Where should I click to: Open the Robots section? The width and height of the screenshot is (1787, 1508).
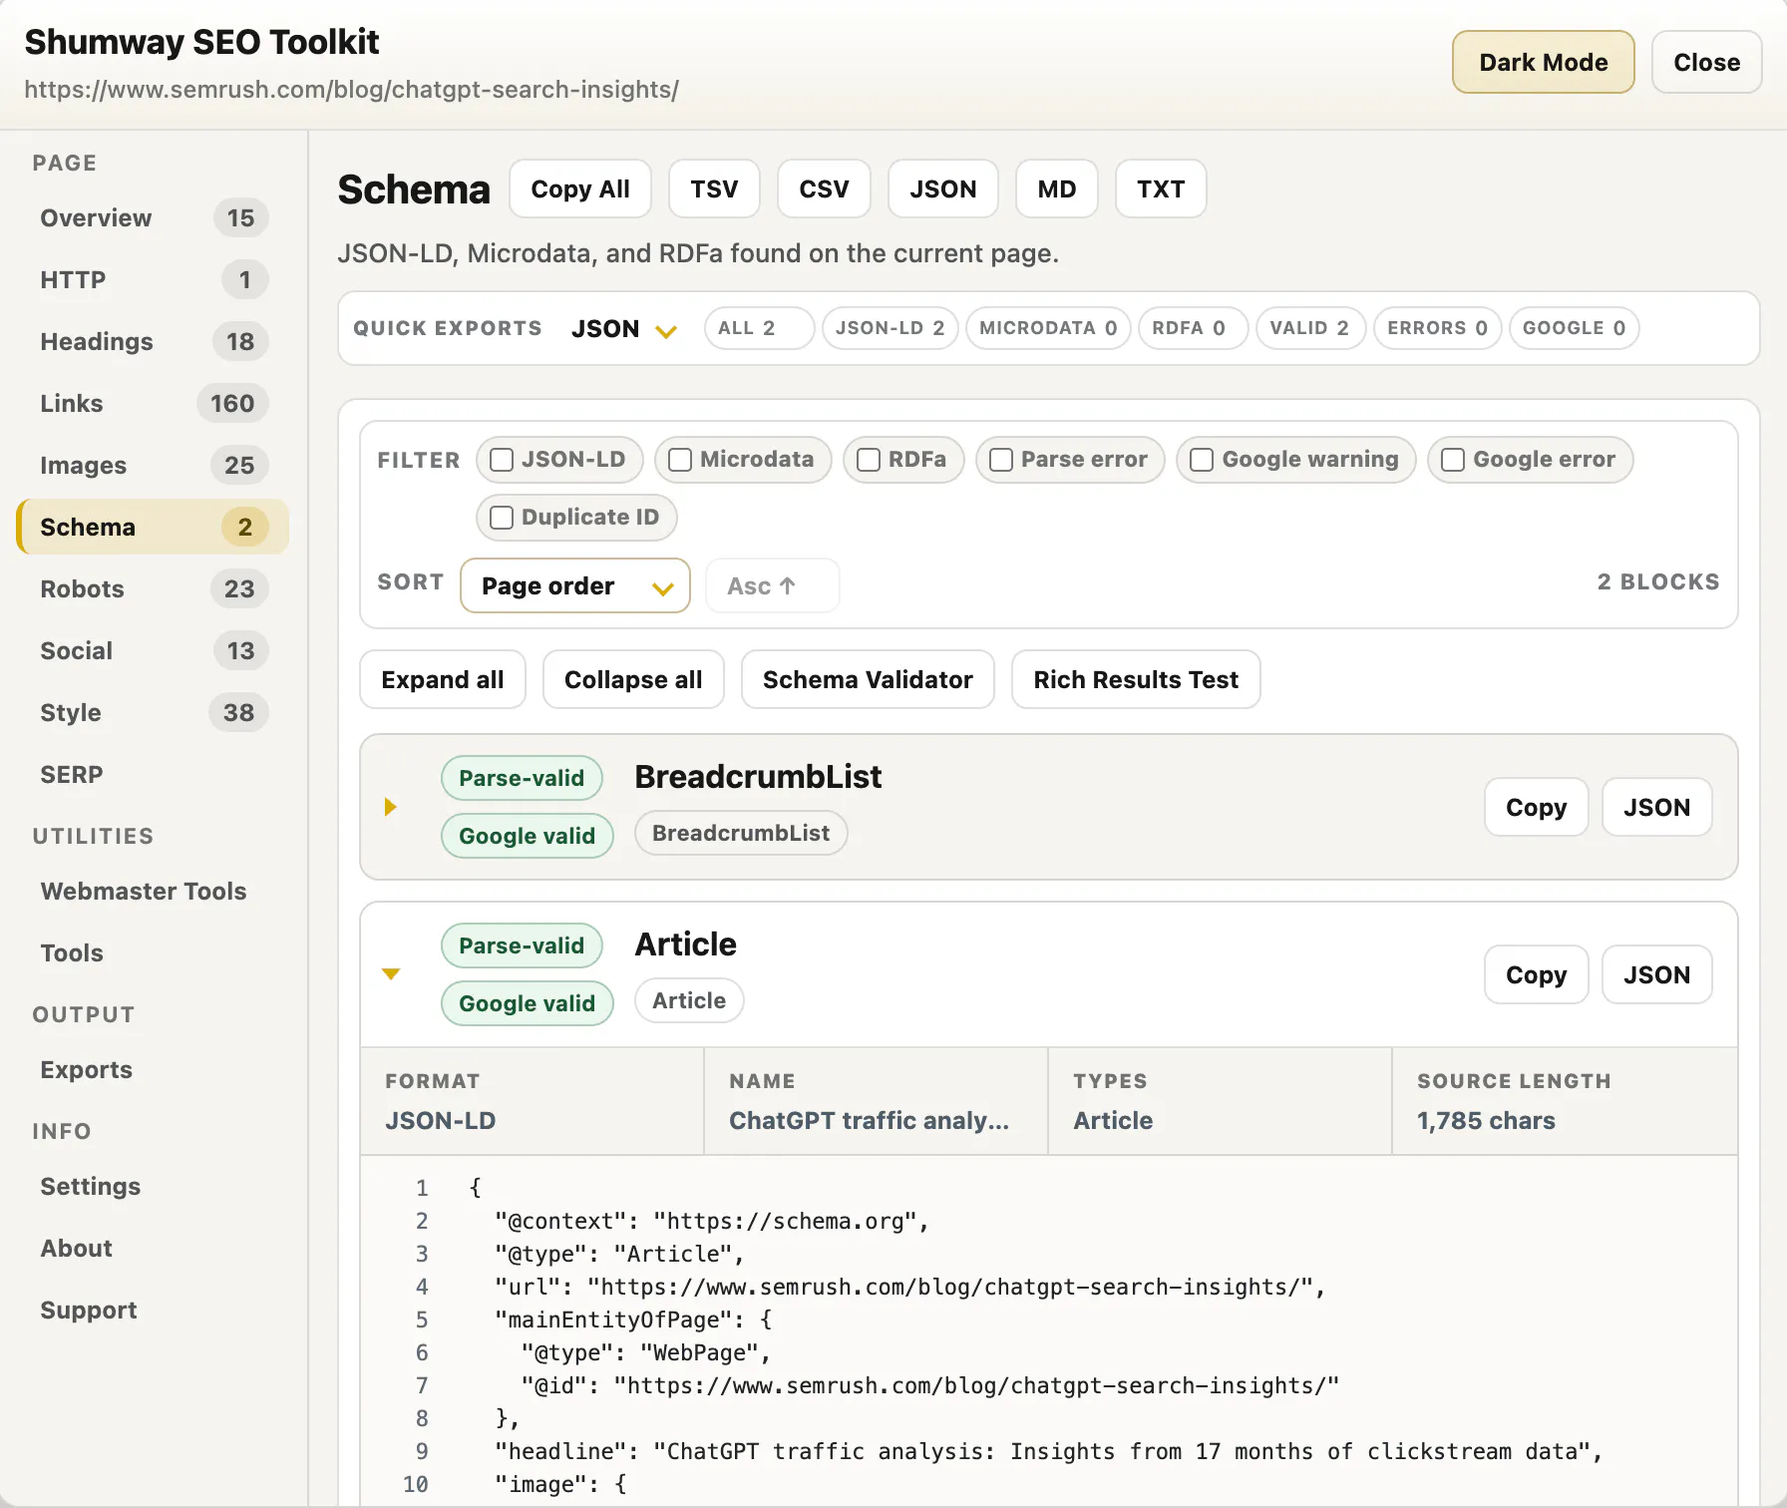pyautogui.click(x=153, y=589)
